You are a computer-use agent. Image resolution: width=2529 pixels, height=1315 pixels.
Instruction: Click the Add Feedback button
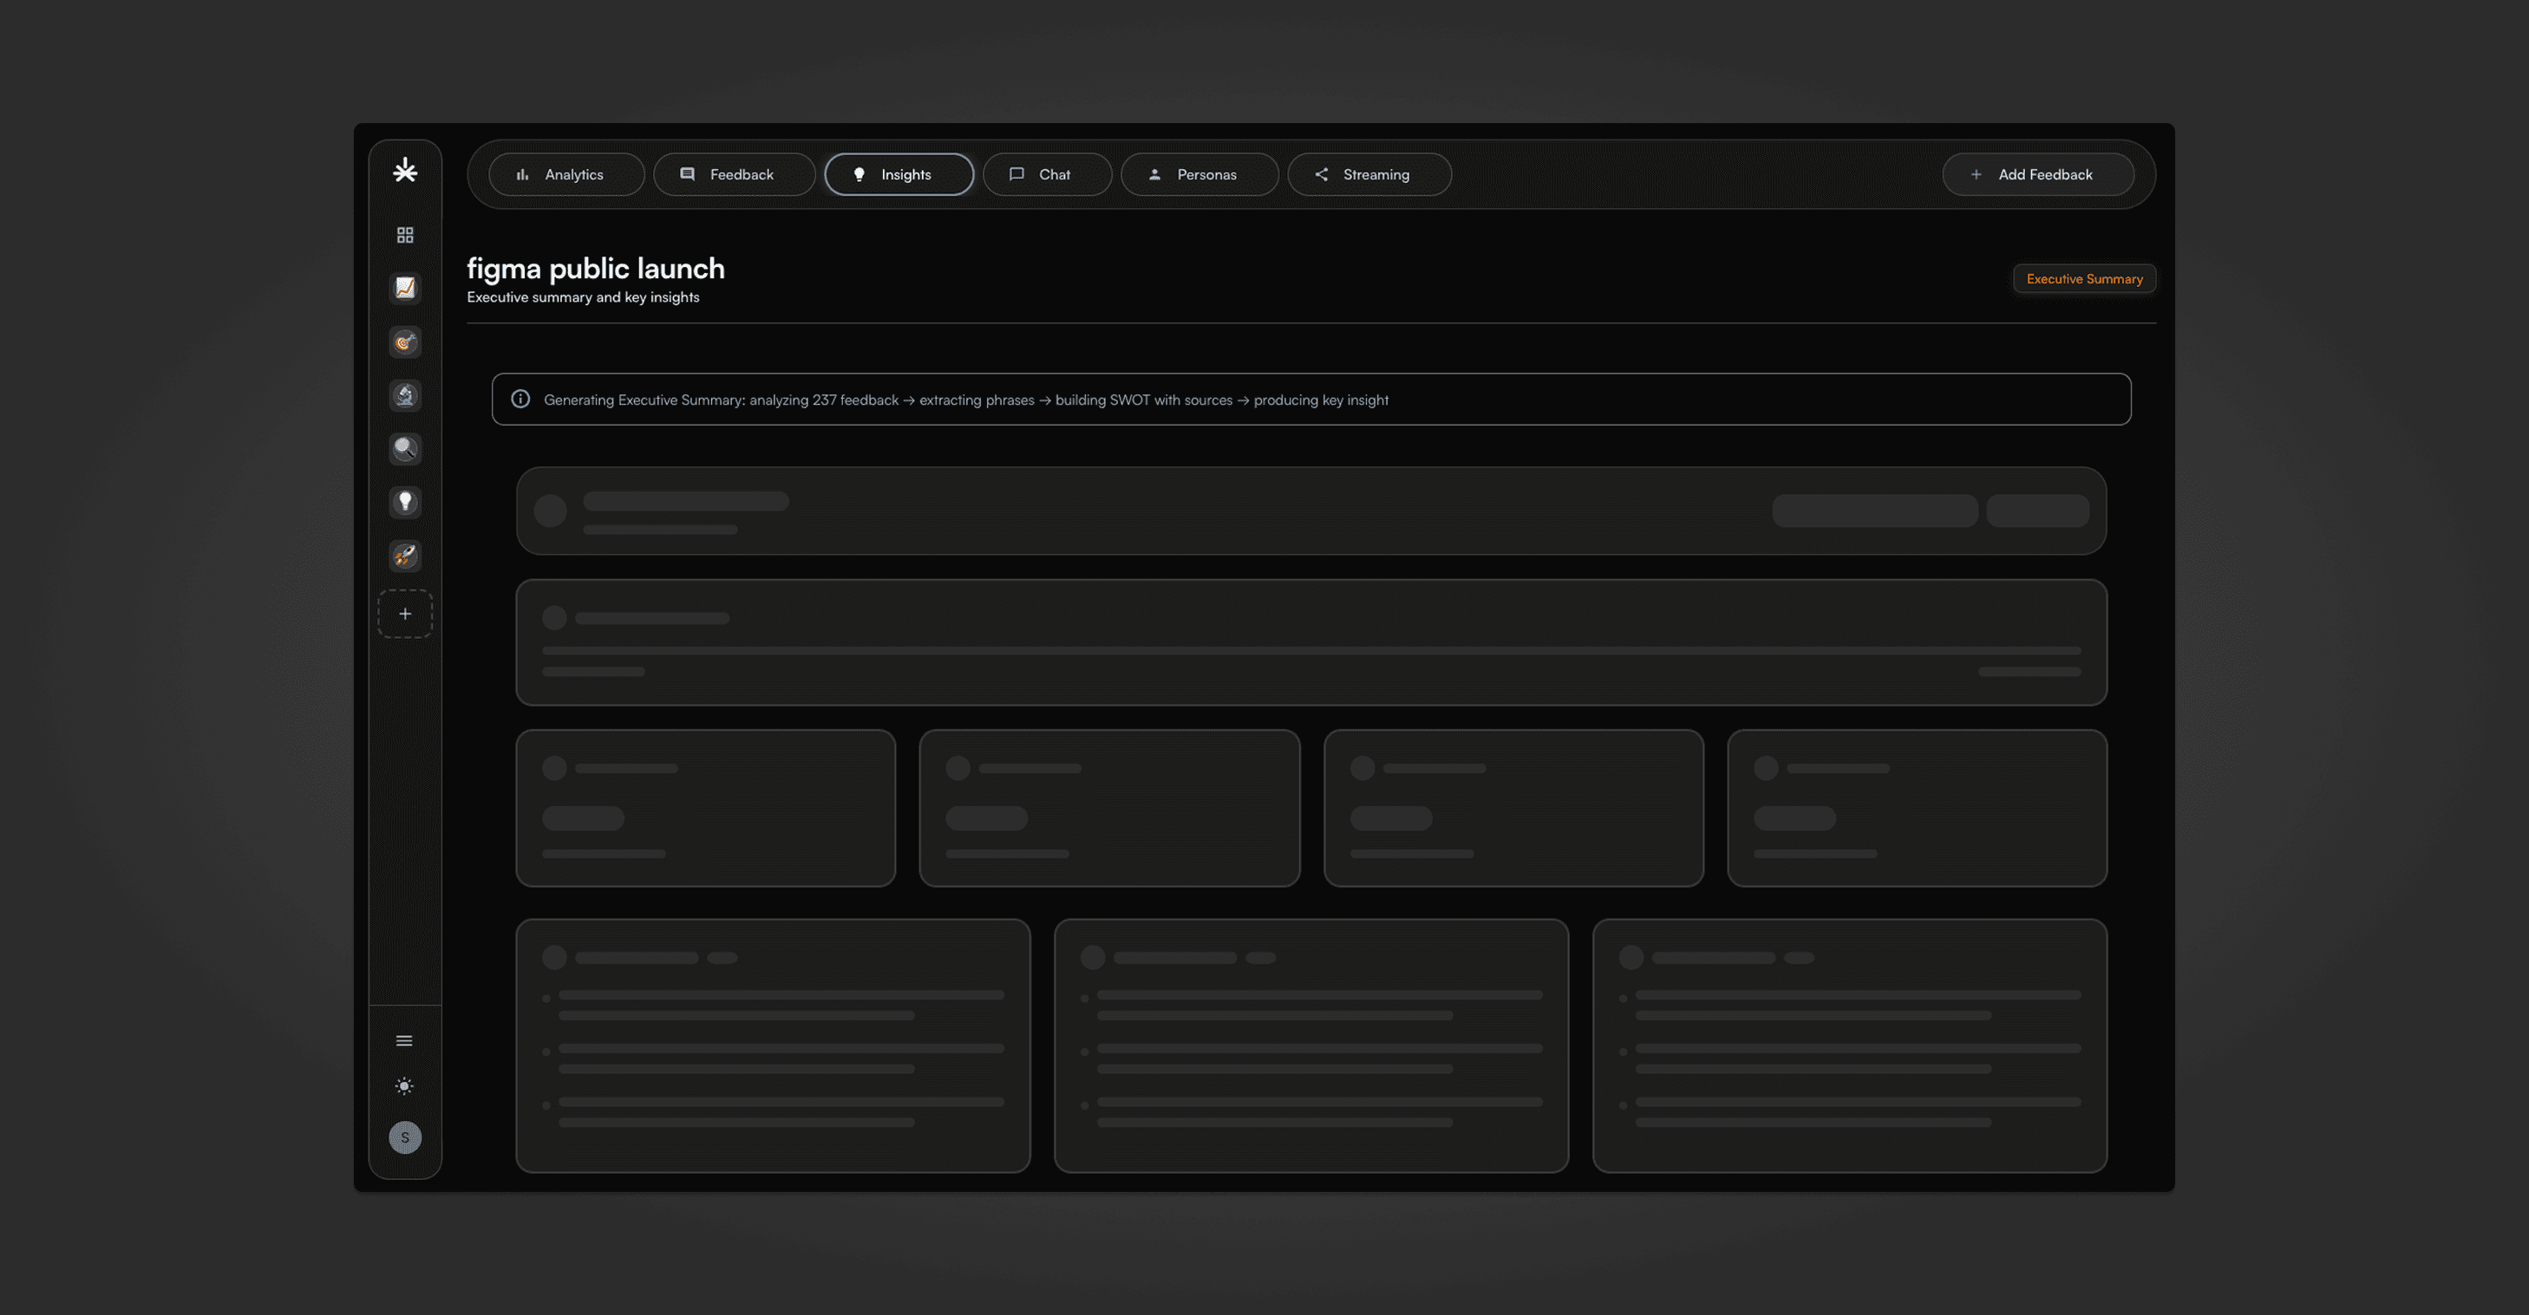pyautogui.click(x=2037, y=175)
